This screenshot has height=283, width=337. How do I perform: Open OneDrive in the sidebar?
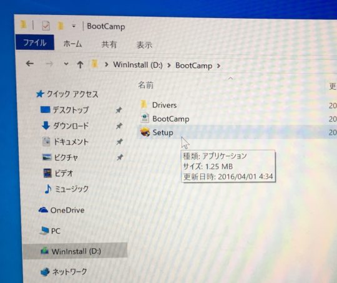pyautogui.click(x=67, y=210)
